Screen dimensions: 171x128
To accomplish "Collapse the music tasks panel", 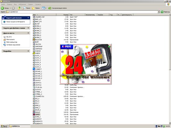I will click(x=28, y=18).
